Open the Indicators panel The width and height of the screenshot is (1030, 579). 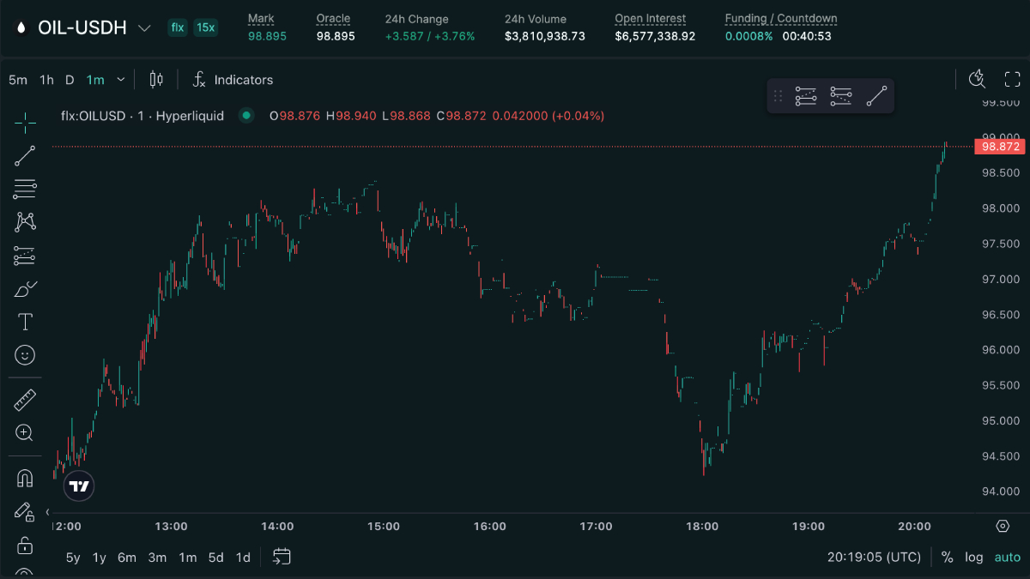point(233,80)
